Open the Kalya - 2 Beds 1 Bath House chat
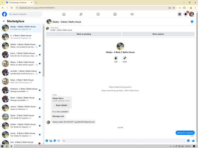Viewport: 198px width, 148px height. tap(21, 81)
